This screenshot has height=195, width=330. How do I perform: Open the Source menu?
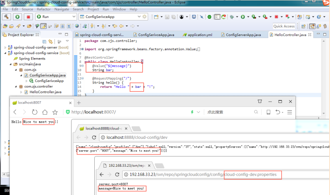click(x=27, y=9)
